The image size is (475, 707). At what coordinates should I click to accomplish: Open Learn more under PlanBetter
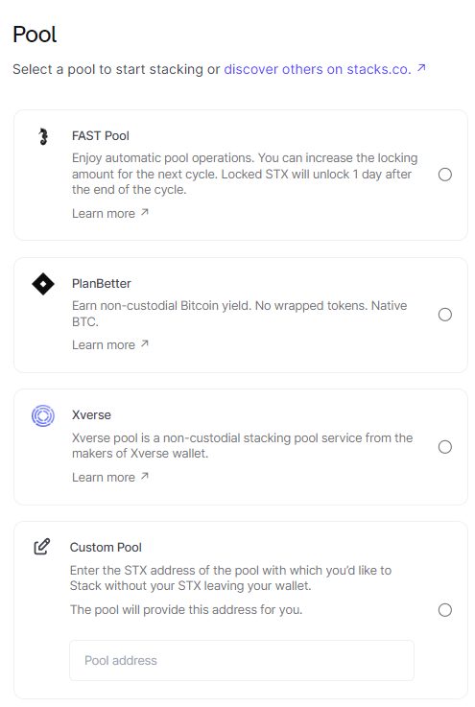click(x=104, y=345)
